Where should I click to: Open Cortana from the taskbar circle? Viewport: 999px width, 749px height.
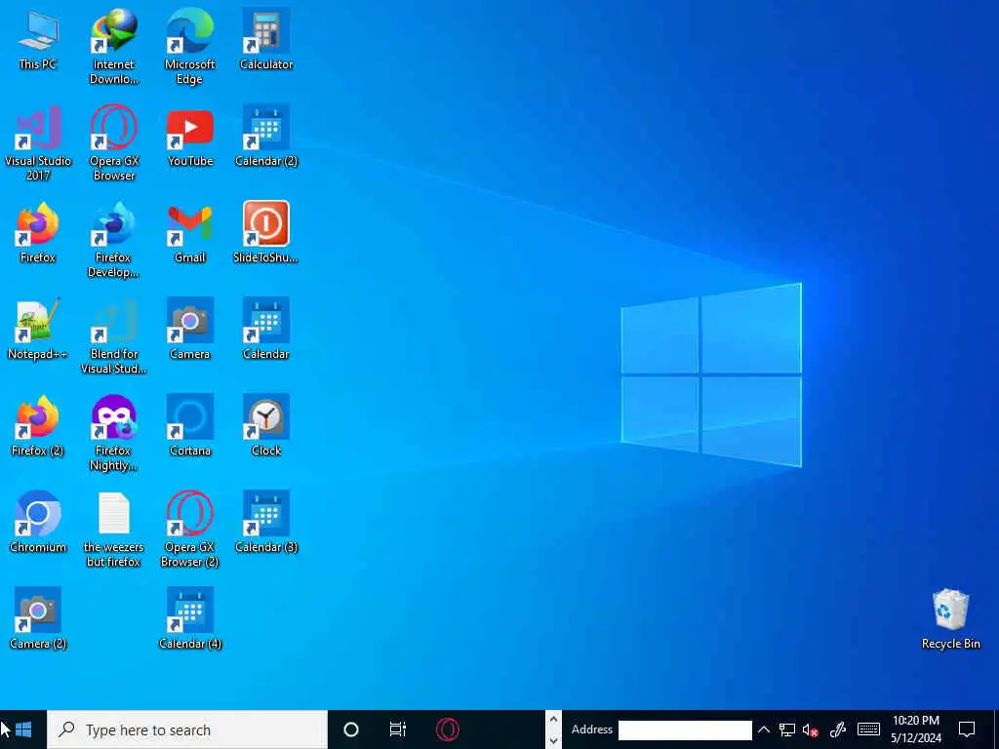tap(351, 729)
